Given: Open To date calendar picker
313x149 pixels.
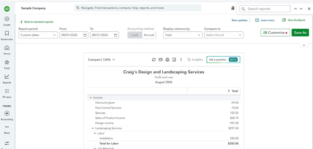Looking at the screenshot, I should [116, 35].
